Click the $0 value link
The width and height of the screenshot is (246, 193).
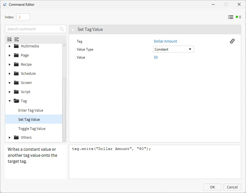[x=156, y=57]
